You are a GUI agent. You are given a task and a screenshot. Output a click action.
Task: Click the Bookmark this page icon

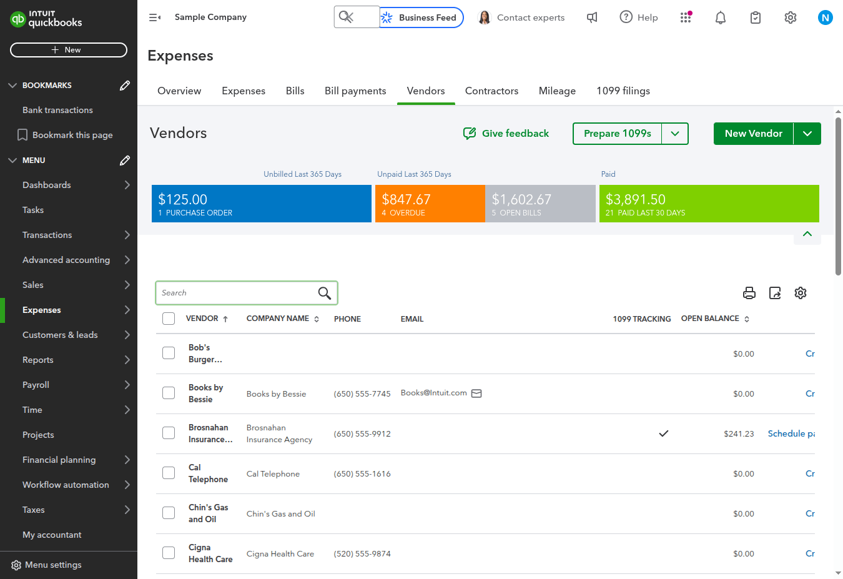22,135
